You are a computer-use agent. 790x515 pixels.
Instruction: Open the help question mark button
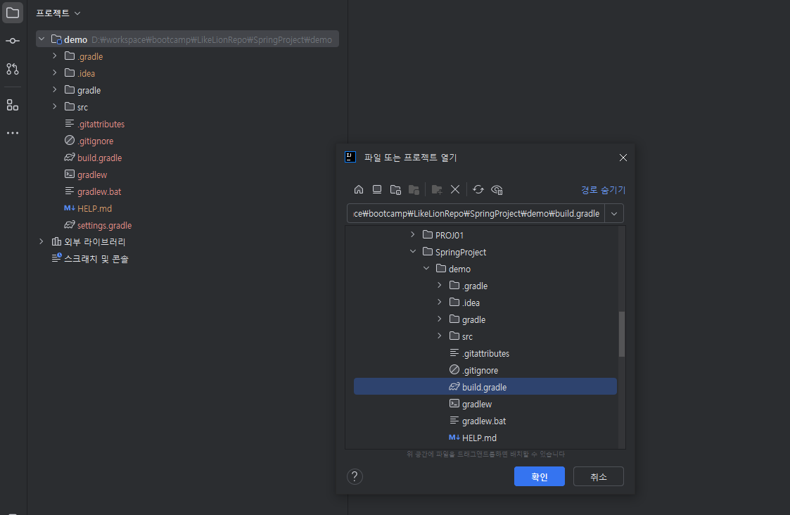[355, 477]
